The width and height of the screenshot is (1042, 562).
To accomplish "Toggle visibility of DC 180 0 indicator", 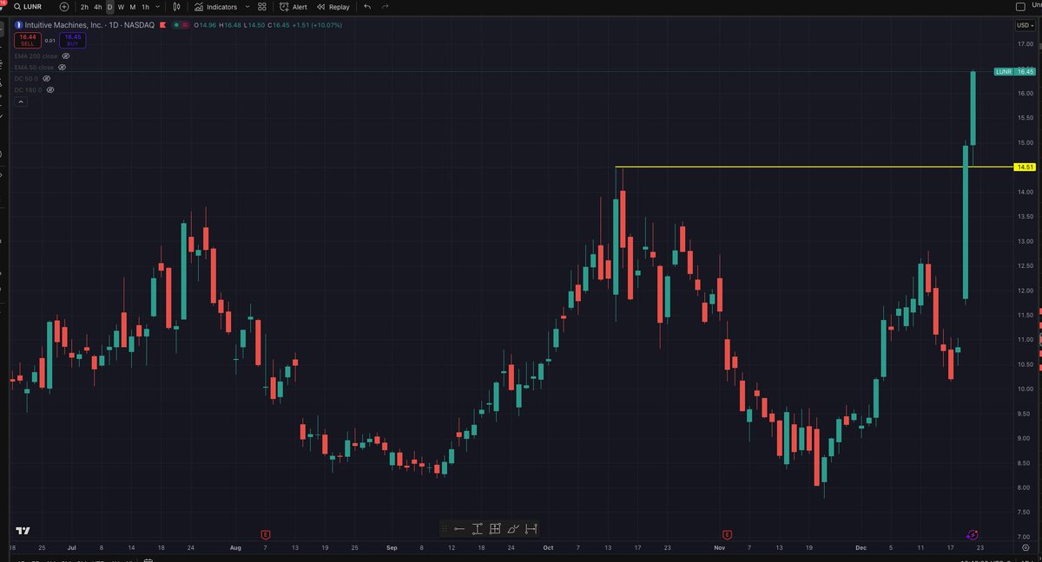I will coord(49,89).
